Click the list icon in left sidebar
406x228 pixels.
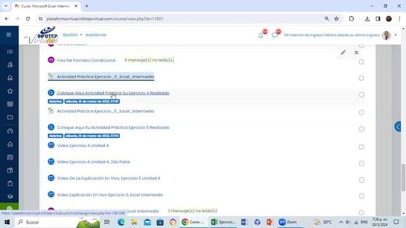click(x=10, y=51)
